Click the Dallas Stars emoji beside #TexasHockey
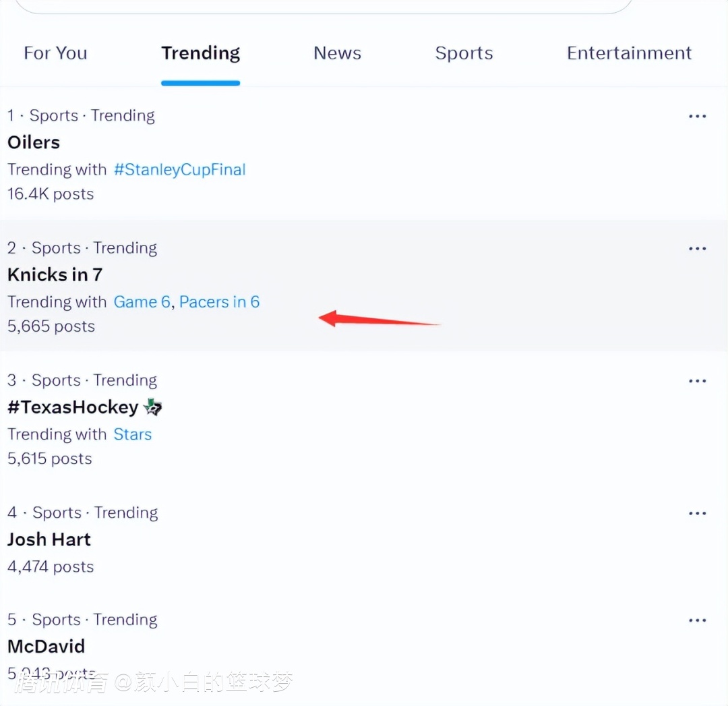Viewport: 728px width, 706px height. (x=153, y=407)
